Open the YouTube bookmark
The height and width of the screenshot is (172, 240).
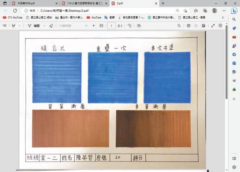[x=94, y=17]
